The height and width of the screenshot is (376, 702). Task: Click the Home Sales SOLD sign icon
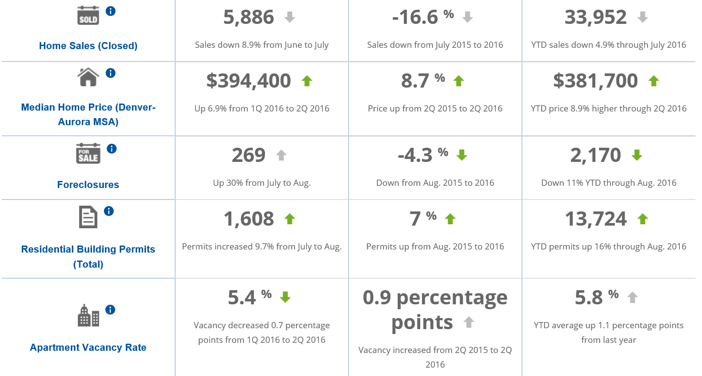coord(88,16)
